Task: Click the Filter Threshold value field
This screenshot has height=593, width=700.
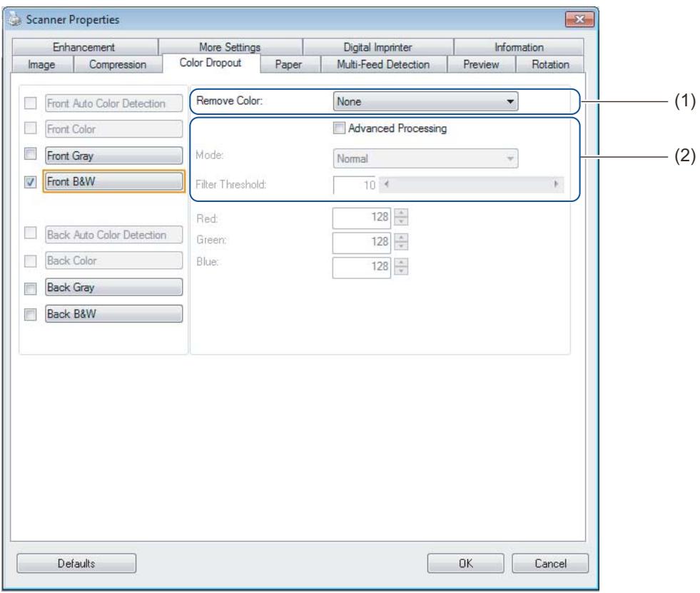Action: pyautogui.click(x=355, y=185)
